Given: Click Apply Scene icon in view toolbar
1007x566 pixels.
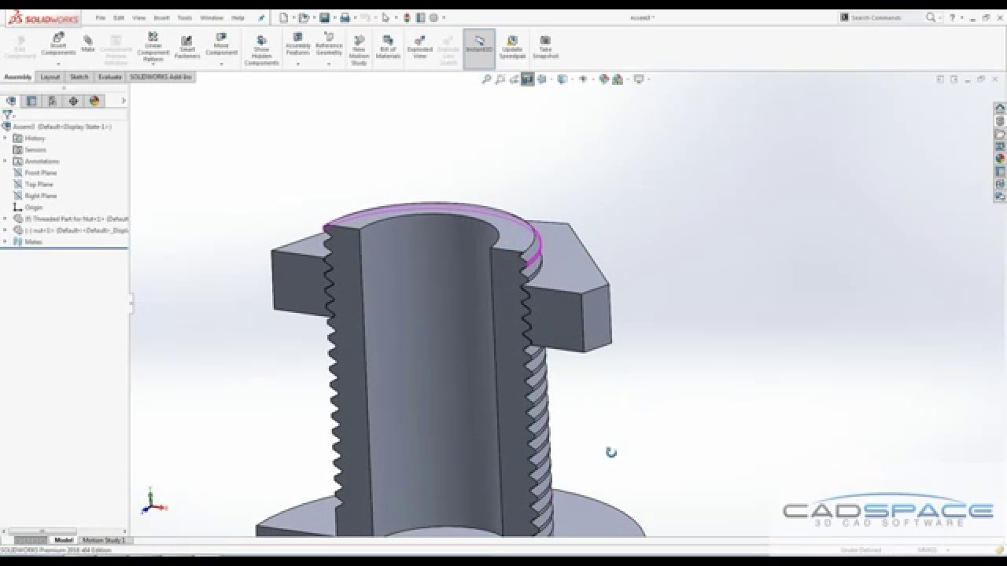Looking at the screenshot, I should pos(618,79).
